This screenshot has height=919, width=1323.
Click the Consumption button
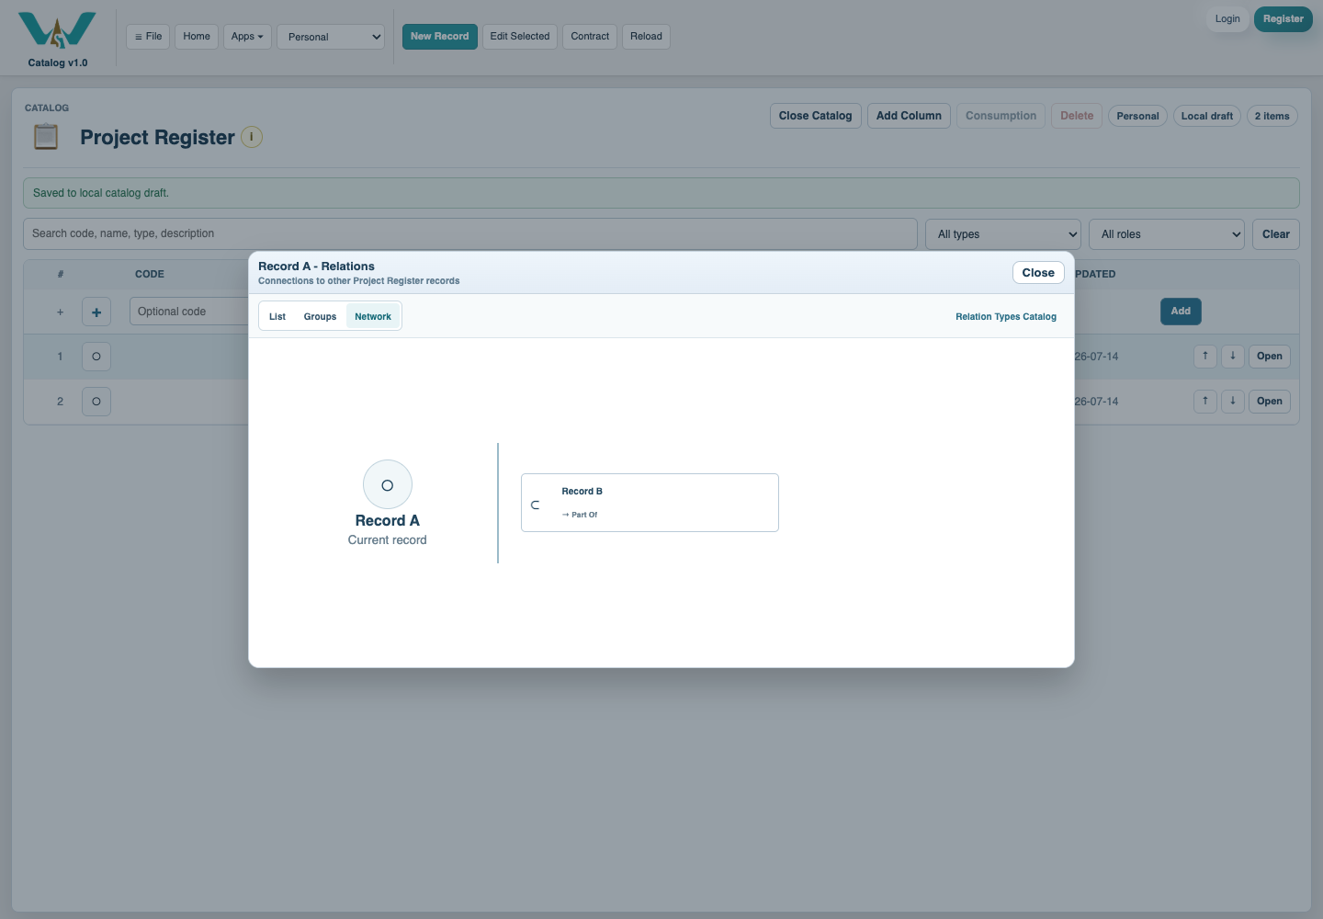(x=1001, y=116)
